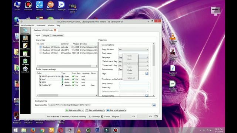Open This PC desktop icon

pyautogui.click(x=17, y=6)
